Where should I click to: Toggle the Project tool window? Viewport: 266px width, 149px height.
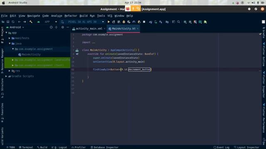pyautogui.click(x=2, y=35)
